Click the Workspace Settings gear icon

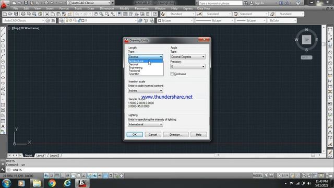tap(47, 20)
